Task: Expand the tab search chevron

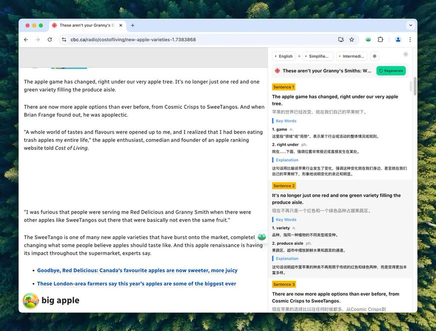Action: click(x=411, y=25)
